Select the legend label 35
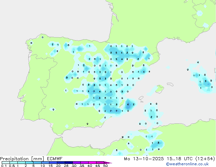Viewport: 216px width, 167px height. coord(82,166)
